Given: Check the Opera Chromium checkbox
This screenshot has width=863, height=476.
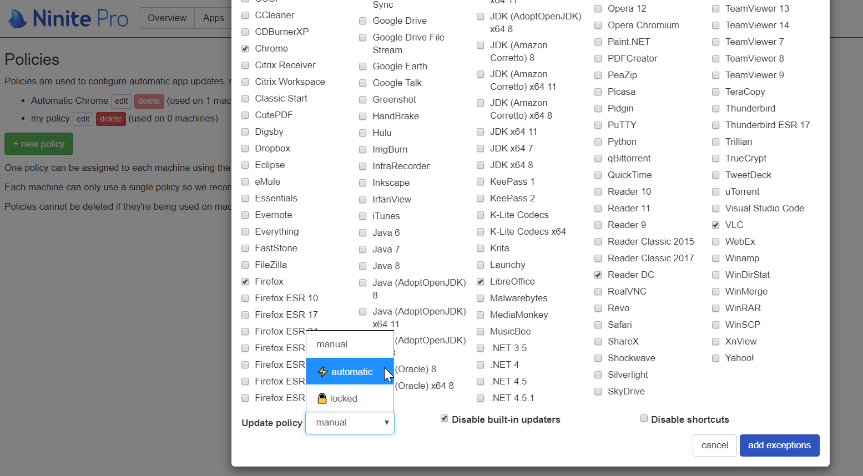Looking at the screenshot, I should pyautogui.click(x=598, y=26).
